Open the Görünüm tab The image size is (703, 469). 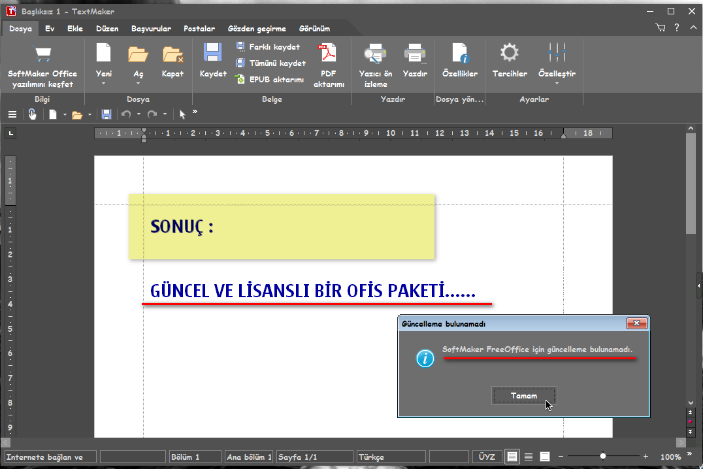point(314,29)
